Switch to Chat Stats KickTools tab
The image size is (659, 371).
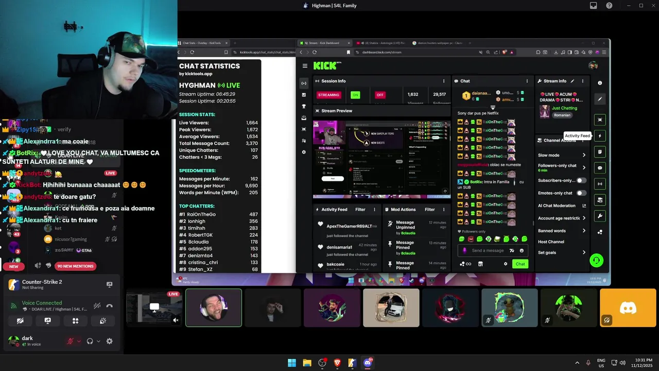[202, 43]
